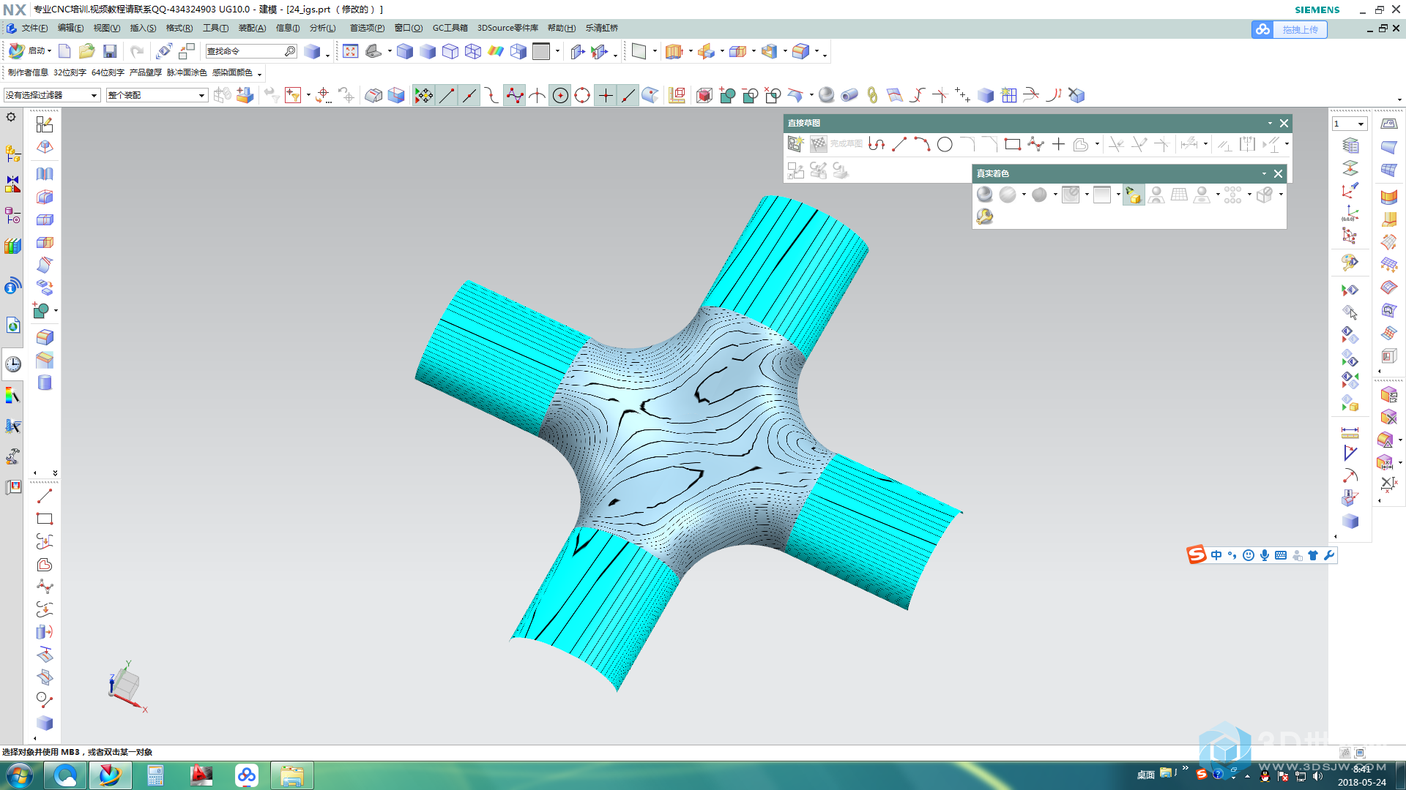1406x790 pixels.
Task: Click the chrome sphere material icon
Action: (x=985, y=194)
